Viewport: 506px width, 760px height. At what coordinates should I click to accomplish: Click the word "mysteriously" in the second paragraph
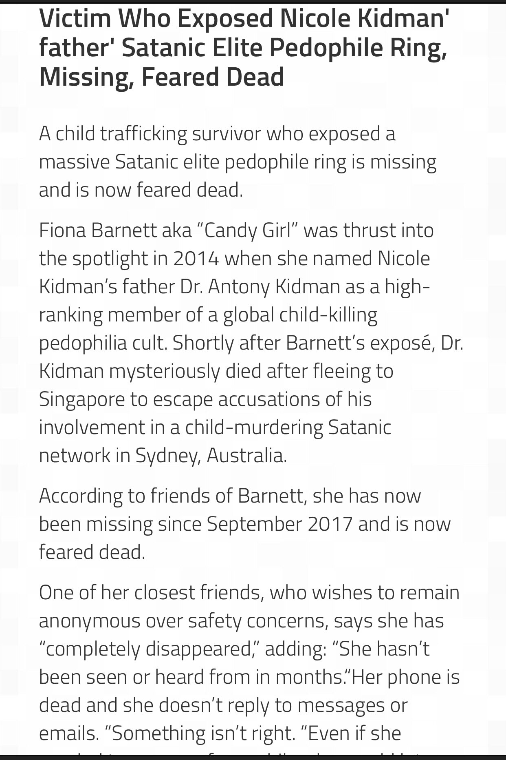[x=165, y=371]
